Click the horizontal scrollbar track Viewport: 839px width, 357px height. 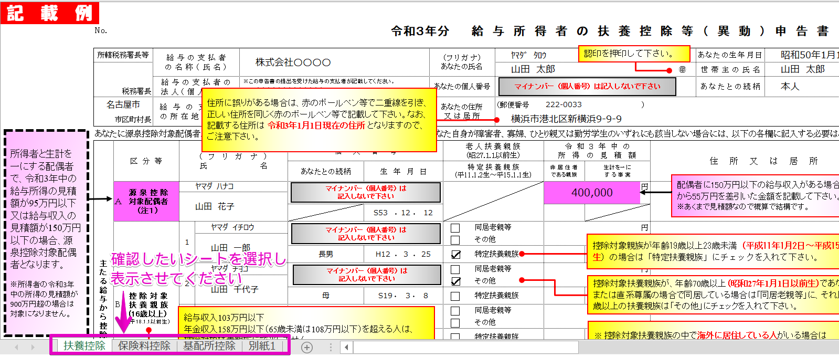tap(466, 347)
